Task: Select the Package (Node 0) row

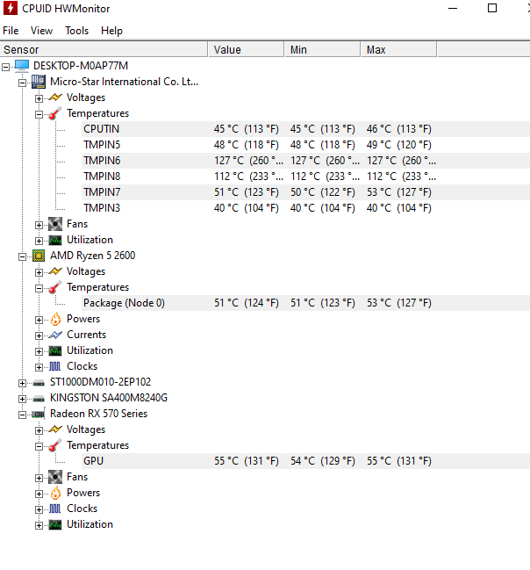Action: [306, 303]
